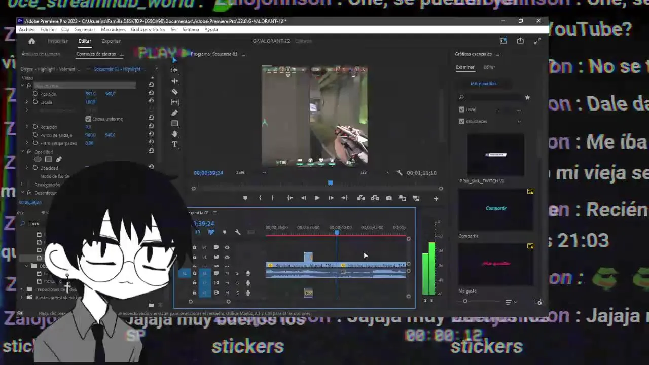Select the Slip tool
The height and width of the screenshot is (365, 649).
[x=174, y=102]
